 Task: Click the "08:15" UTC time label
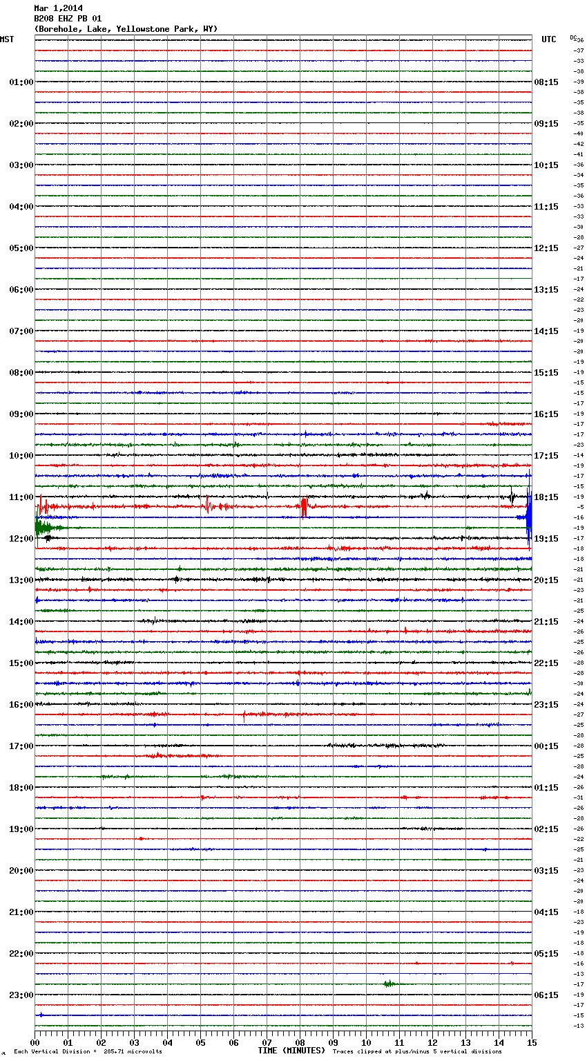click(x=546, y=82)
